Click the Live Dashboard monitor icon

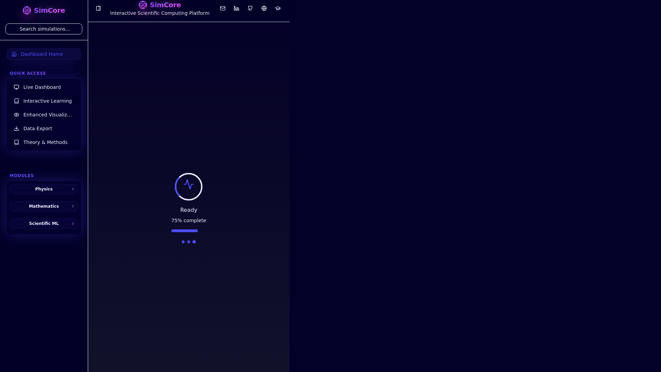pyautogui.click(x=17, y=87)
